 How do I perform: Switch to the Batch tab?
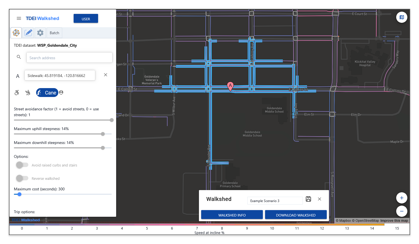[54, 33]
